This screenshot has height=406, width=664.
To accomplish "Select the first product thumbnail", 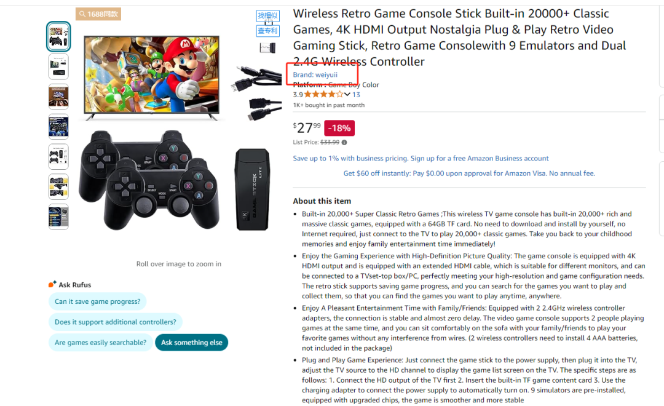I will (58, 36).
